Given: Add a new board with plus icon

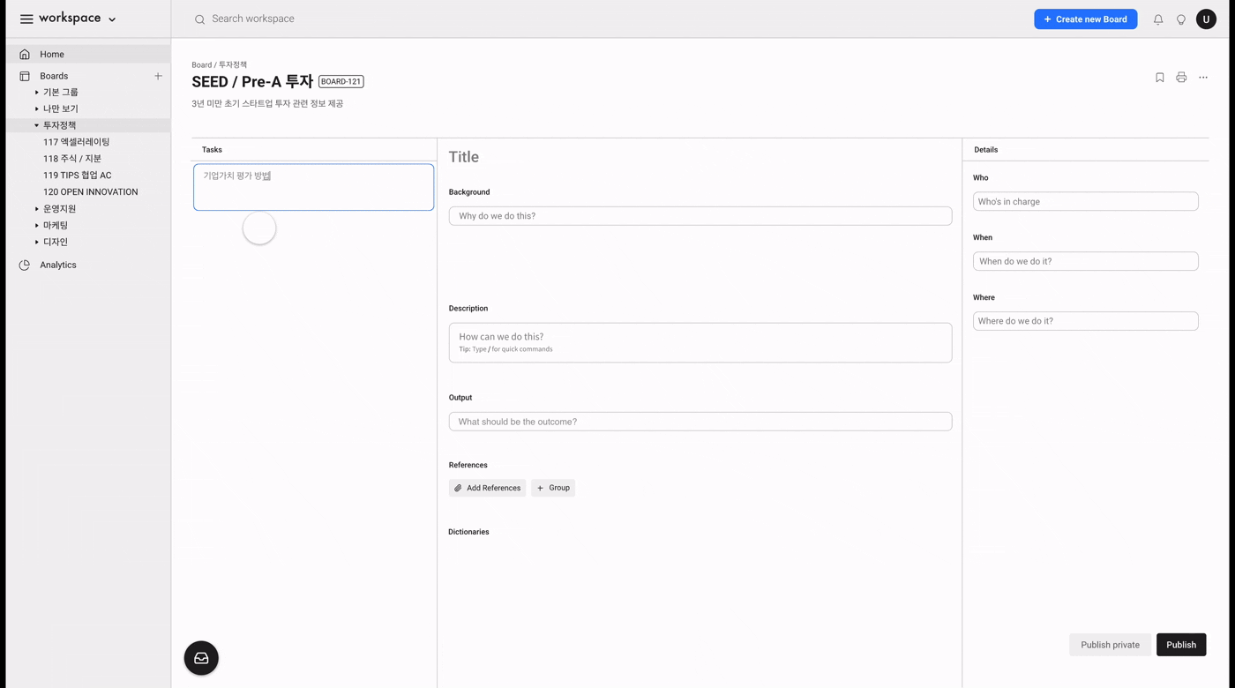Looking at the screenshot, I should (x=158, y=76).
